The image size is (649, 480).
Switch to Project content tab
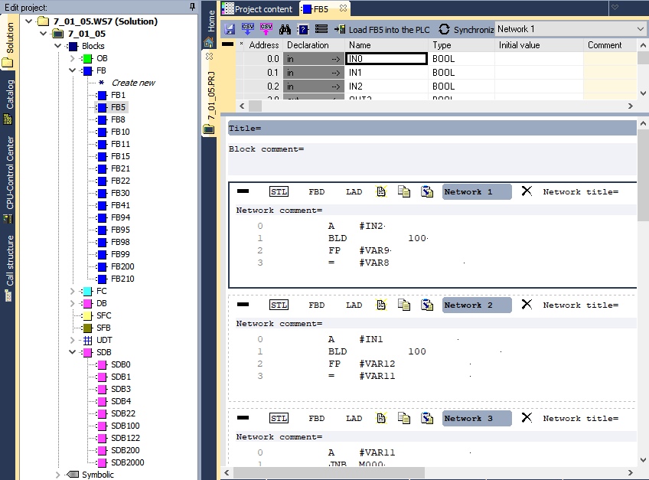[x=258, y=8]
